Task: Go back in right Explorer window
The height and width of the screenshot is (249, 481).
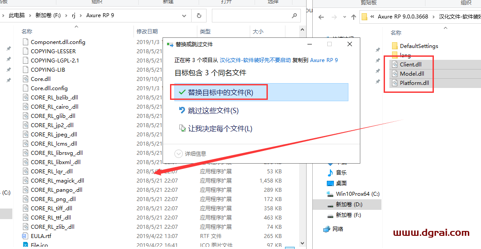Action: [x=321, y=17]
